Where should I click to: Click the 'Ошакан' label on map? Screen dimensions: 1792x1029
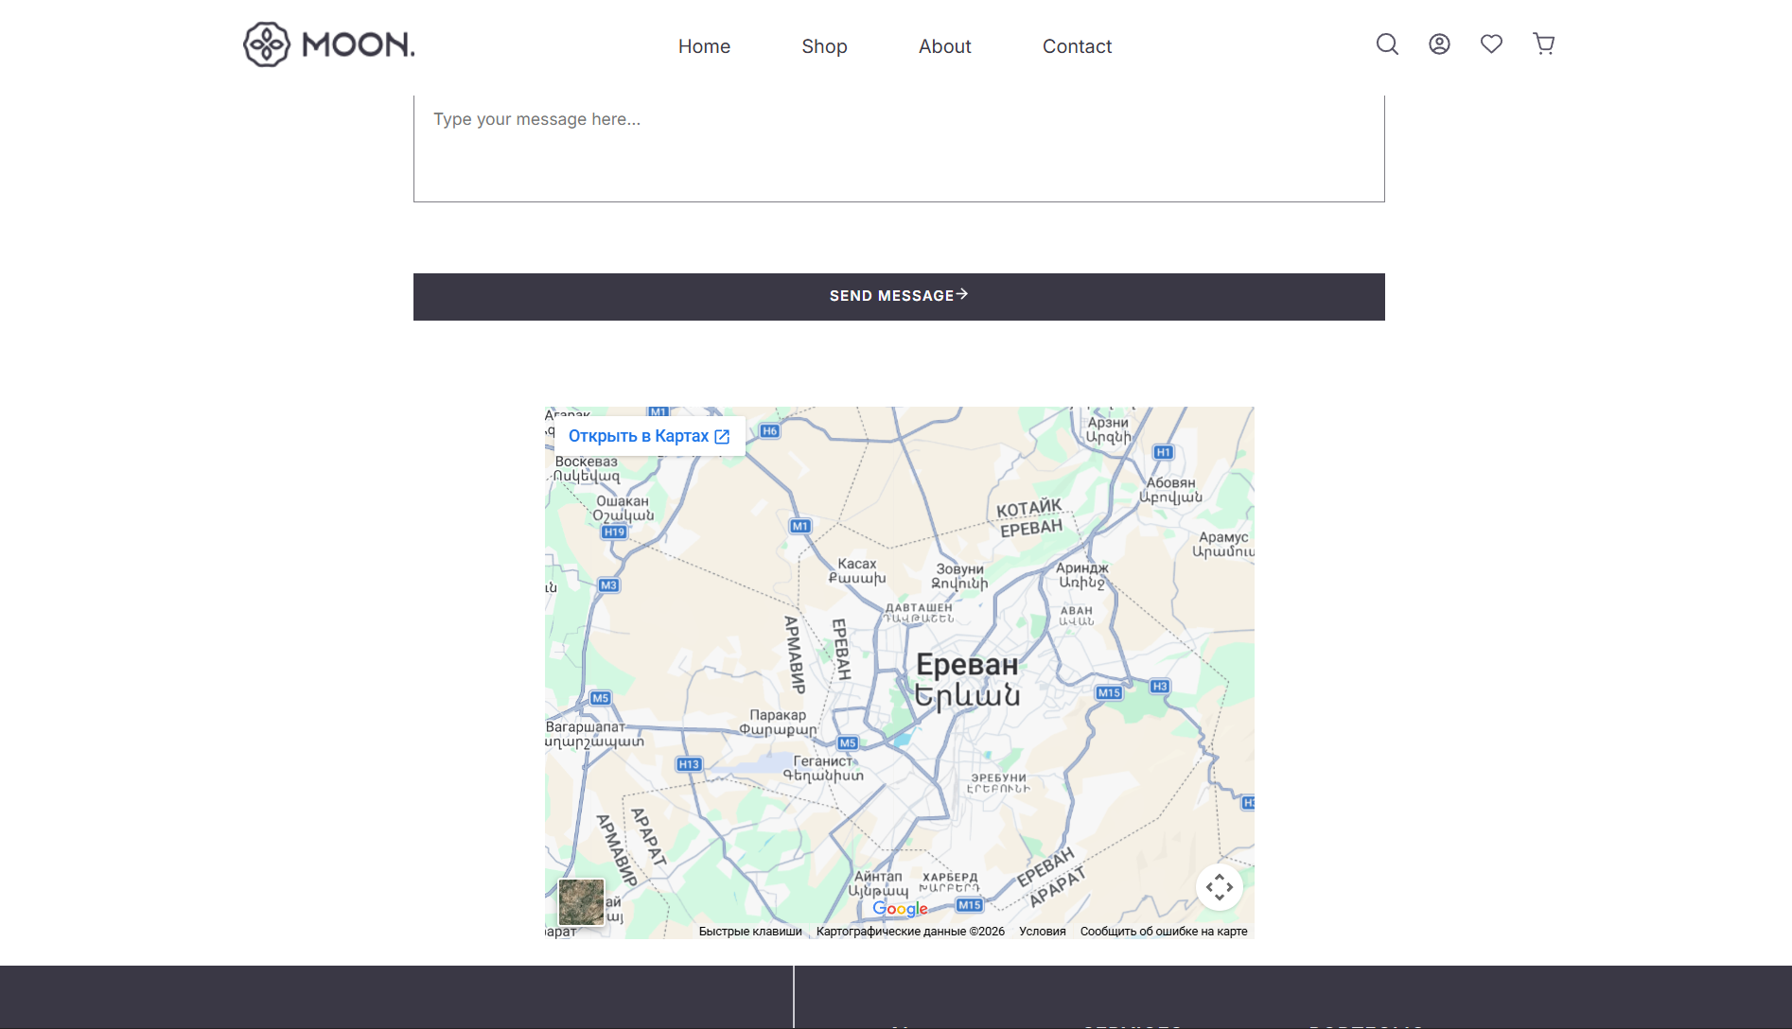[623, 501]
